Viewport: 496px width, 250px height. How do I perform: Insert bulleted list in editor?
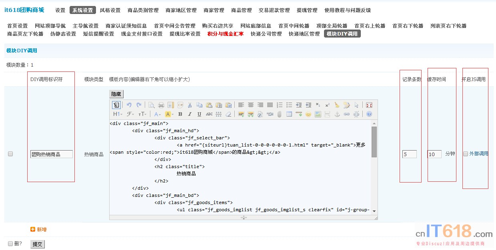pyautogui.click(x=289, y=105)
